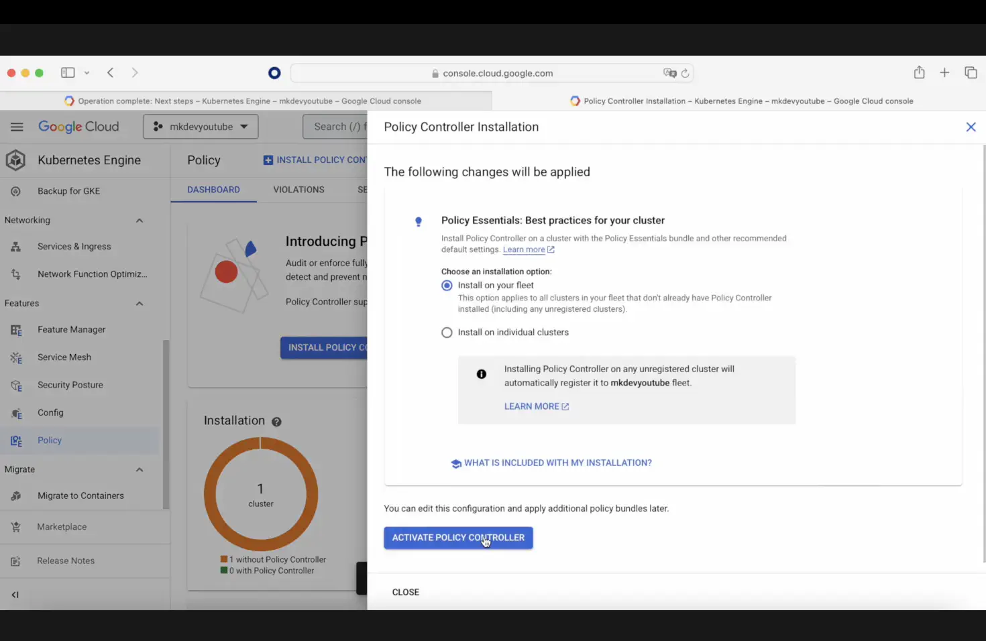
Task: Open the VIOLATIONS tab on the Policy page
Action: (298, 190)
